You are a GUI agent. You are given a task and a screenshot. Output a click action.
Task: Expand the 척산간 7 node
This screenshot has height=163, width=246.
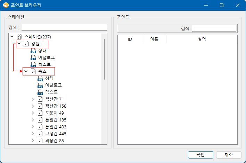pos(33,99)
